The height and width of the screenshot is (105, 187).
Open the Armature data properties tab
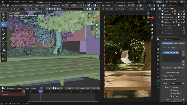coord(158,81)
